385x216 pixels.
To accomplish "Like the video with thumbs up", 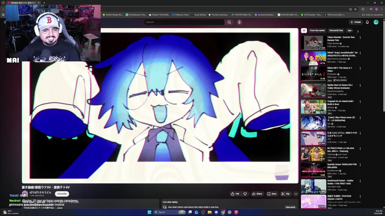I will coord(235,194).
